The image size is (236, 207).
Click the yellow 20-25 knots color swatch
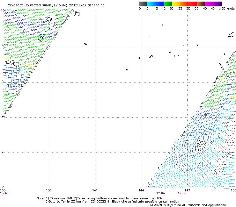point(176,4)
